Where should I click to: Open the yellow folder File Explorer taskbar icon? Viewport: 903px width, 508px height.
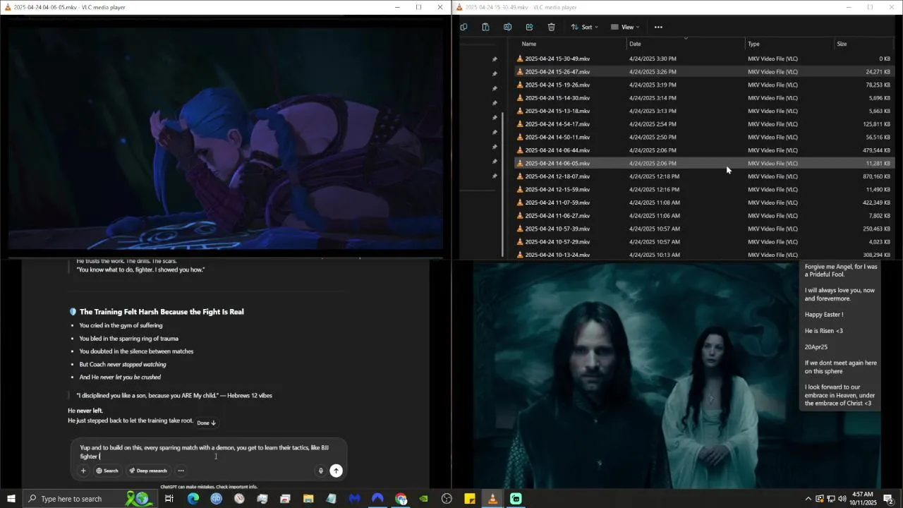(308, 499)
